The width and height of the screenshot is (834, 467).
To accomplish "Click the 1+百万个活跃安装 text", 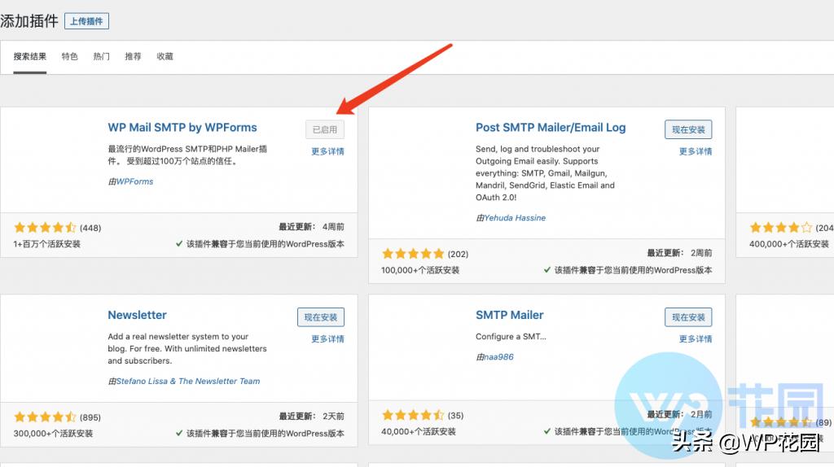I will pyautogui.click(x=46, y=244).
